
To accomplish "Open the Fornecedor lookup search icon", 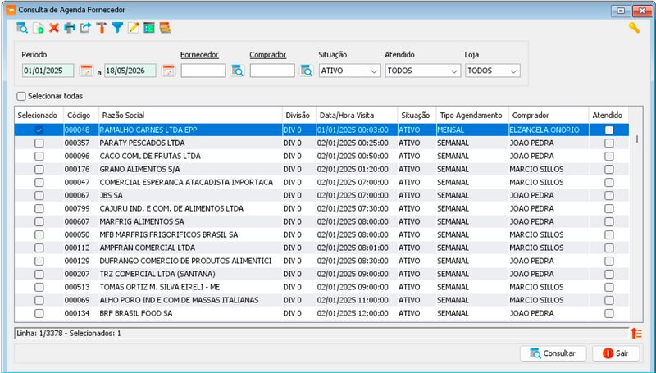I will [x=238, y=71].
